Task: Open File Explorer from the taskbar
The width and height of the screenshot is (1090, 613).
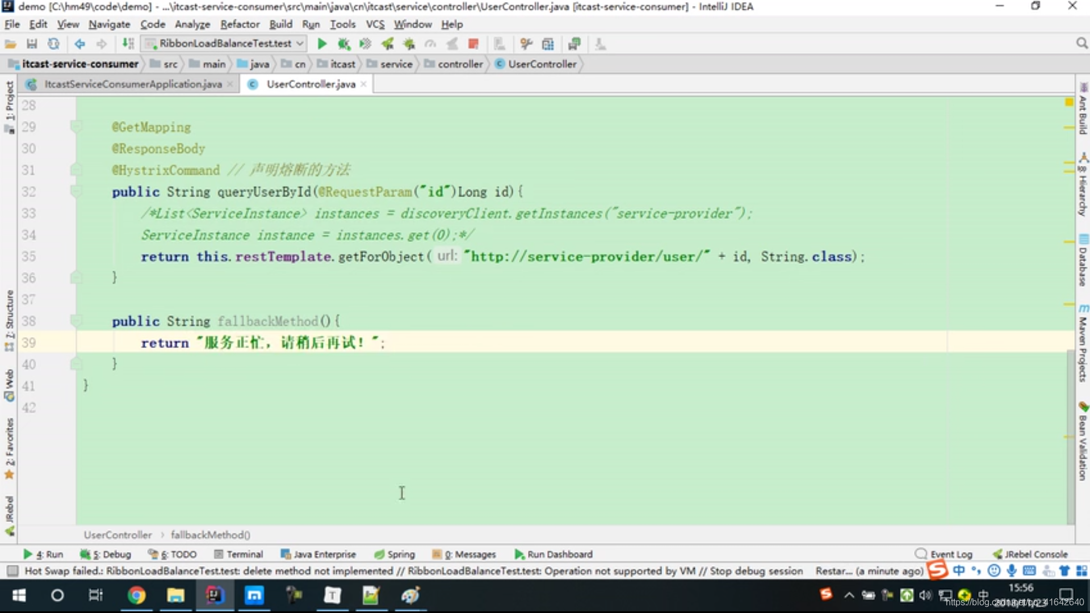Action: pos(175,595)
